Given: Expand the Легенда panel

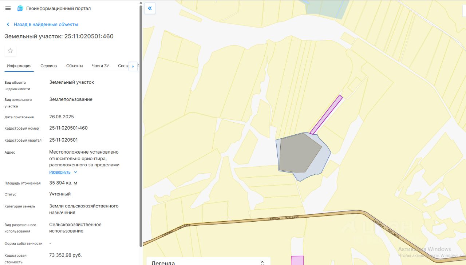Looking at the screenshot, I should click(x=262, y=262).
